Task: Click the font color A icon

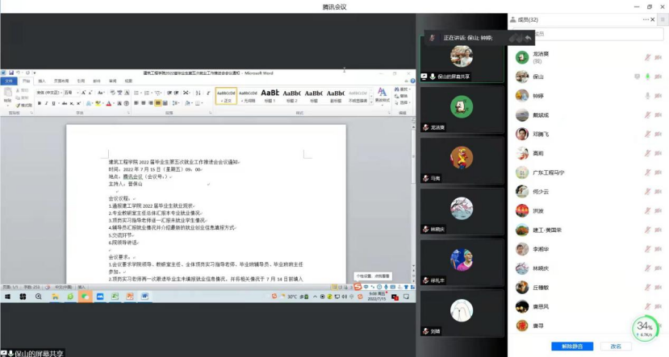Action: point(109,103)
